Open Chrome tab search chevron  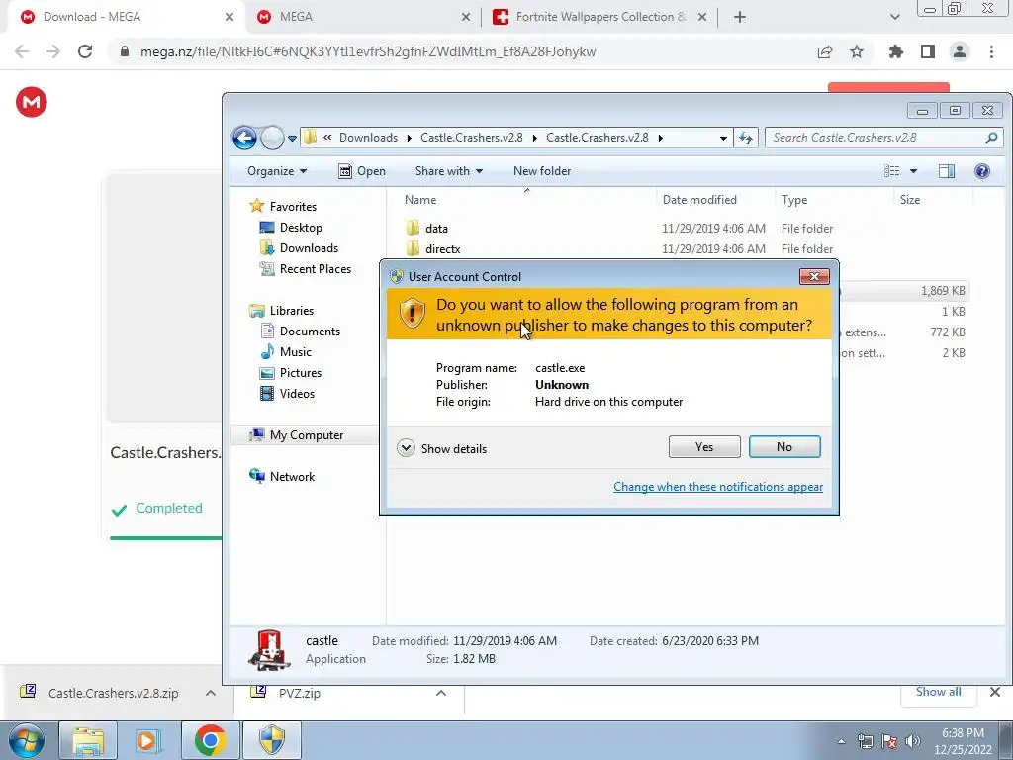pos(894,18)
